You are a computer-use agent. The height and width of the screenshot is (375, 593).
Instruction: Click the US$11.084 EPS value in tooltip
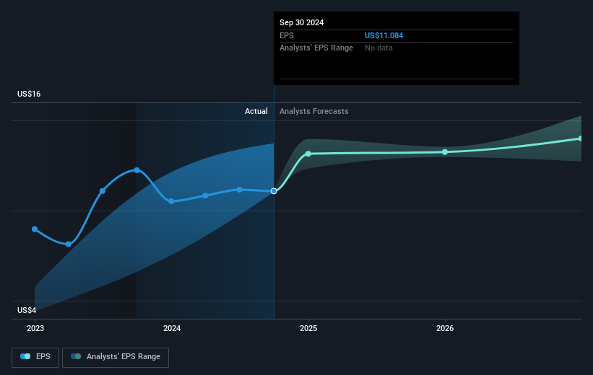384,35
